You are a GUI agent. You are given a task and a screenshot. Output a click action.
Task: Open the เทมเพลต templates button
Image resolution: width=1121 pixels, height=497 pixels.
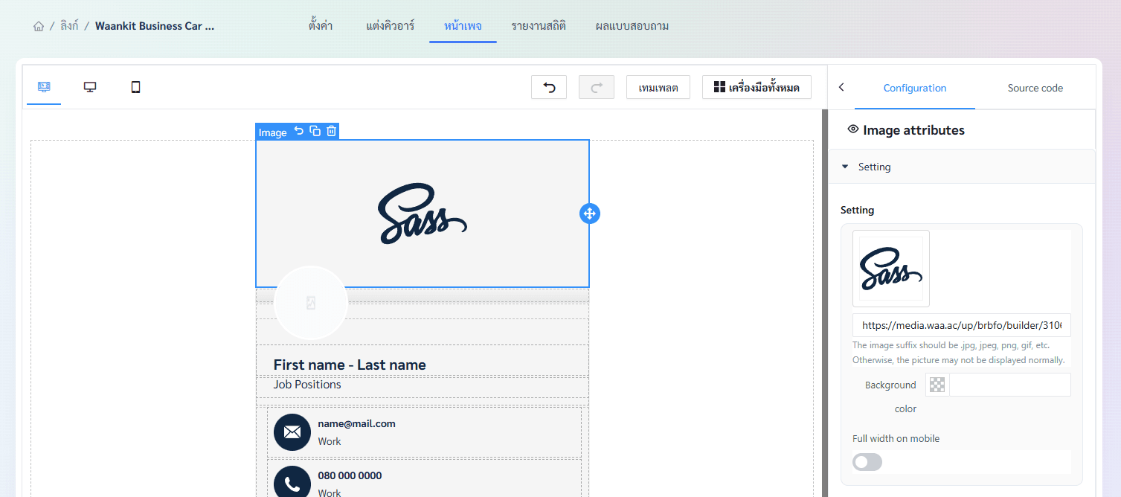(658, 87)
